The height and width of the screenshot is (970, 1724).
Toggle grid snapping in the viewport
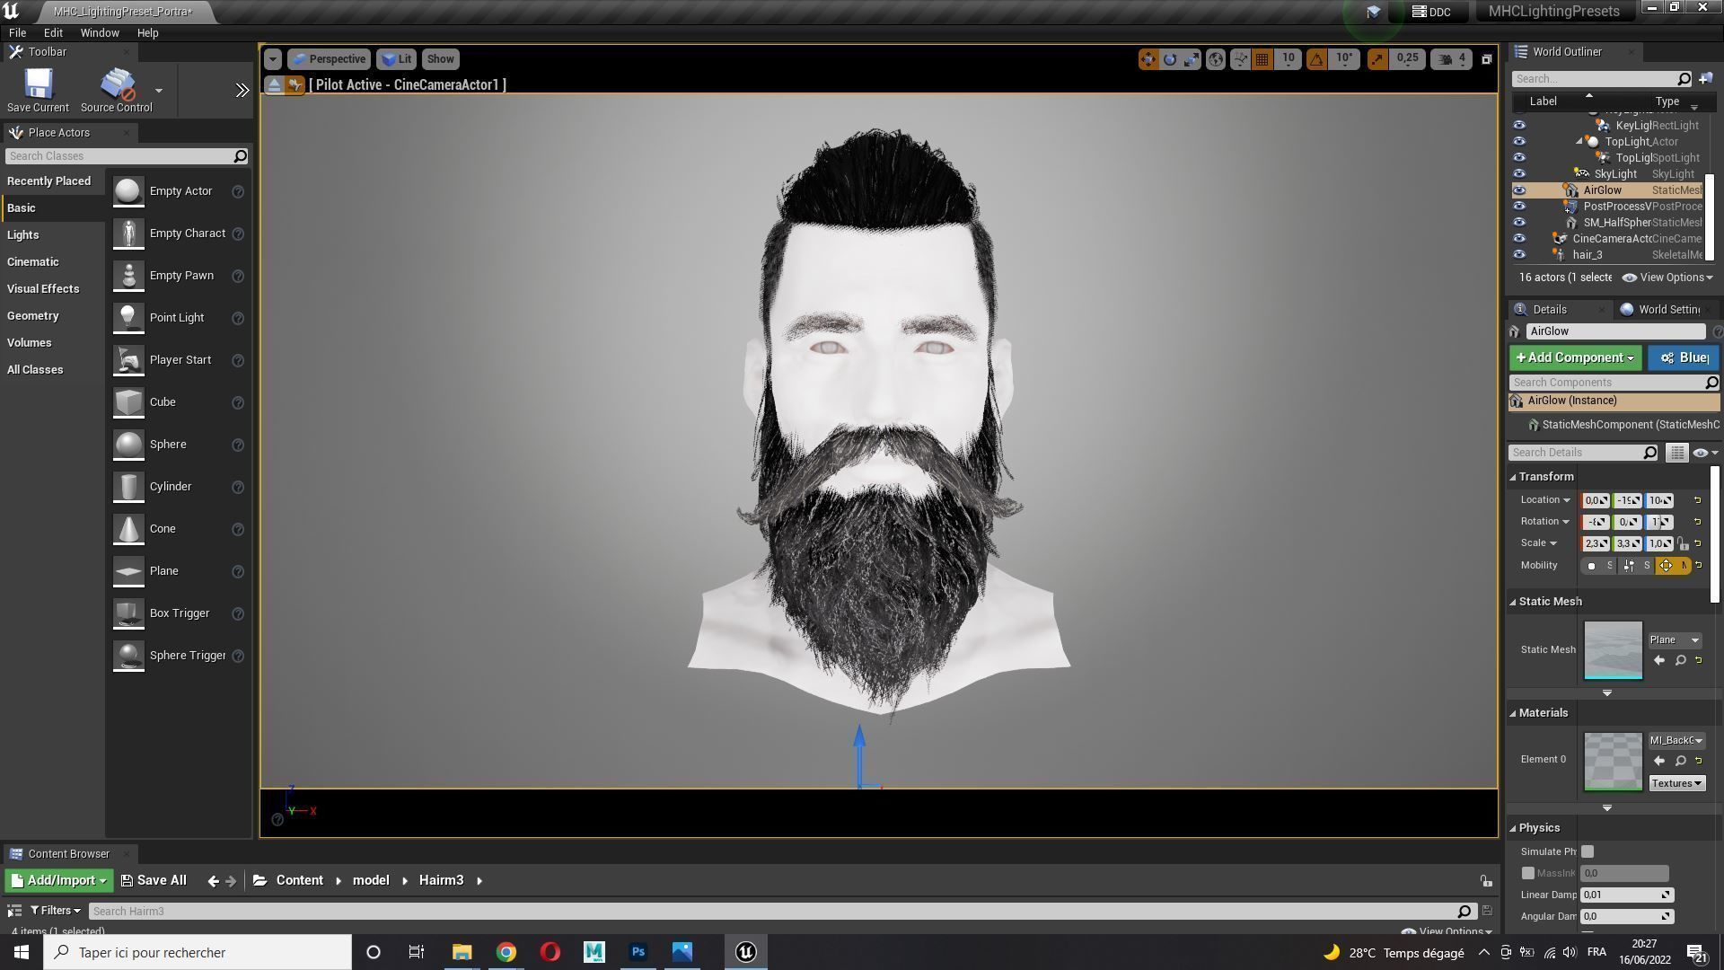click(x=1262, y=59)
